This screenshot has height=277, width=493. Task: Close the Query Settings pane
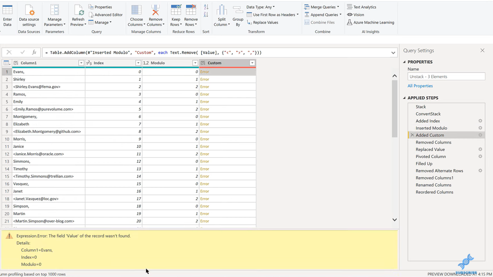coord(482,51)
